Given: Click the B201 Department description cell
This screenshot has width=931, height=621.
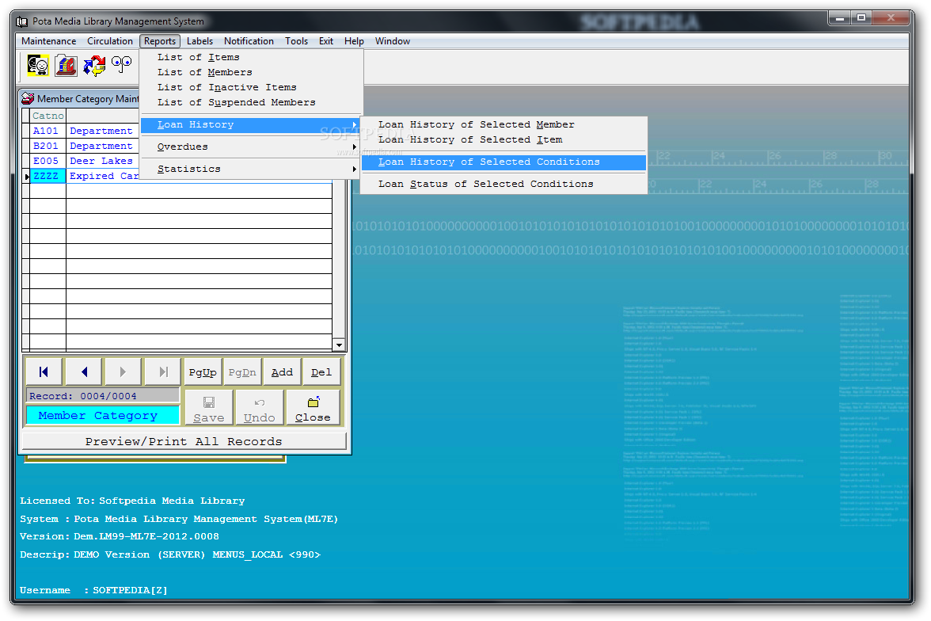Looking at the screenshot, I should point(102,146).
